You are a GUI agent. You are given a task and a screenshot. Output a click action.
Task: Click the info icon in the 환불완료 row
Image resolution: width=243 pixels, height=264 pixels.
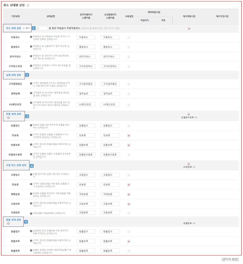pyautogui.click(x=31, y=250)
